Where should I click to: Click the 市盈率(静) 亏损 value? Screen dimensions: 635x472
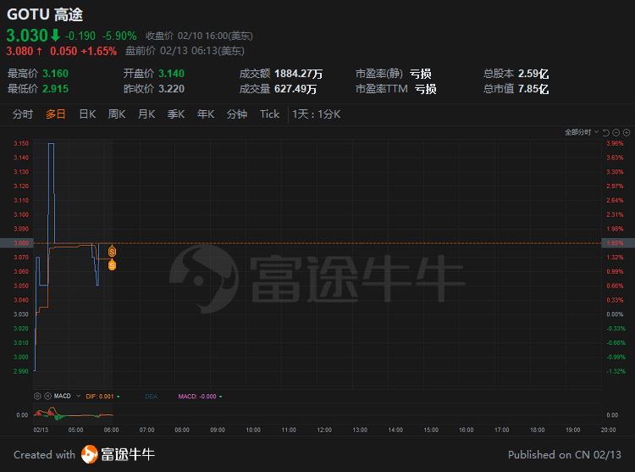[420, 74]
